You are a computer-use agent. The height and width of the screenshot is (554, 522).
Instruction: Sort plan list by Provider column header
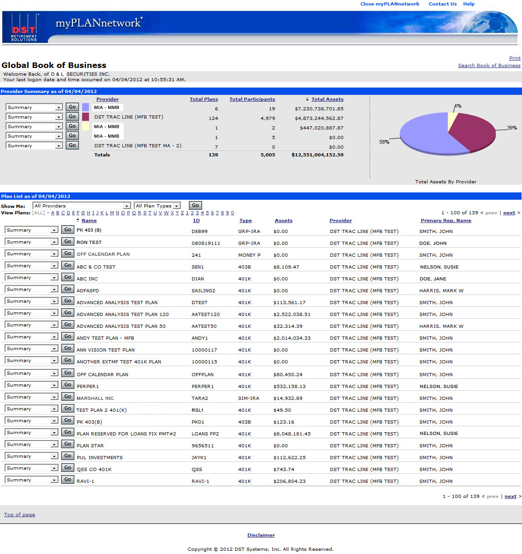tap(341, 221)
